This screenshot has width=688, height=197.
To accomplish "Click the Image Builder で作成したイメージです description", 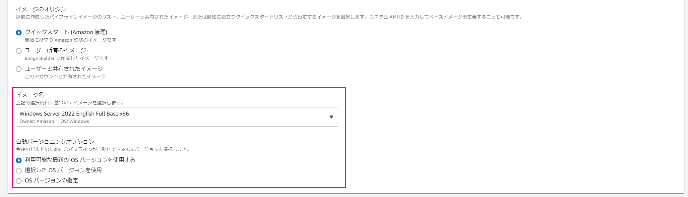I will [66, 58].
